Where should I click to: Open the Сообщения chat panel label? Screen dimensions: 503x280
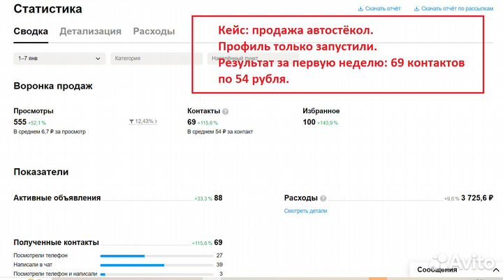[x=437, y=270]
